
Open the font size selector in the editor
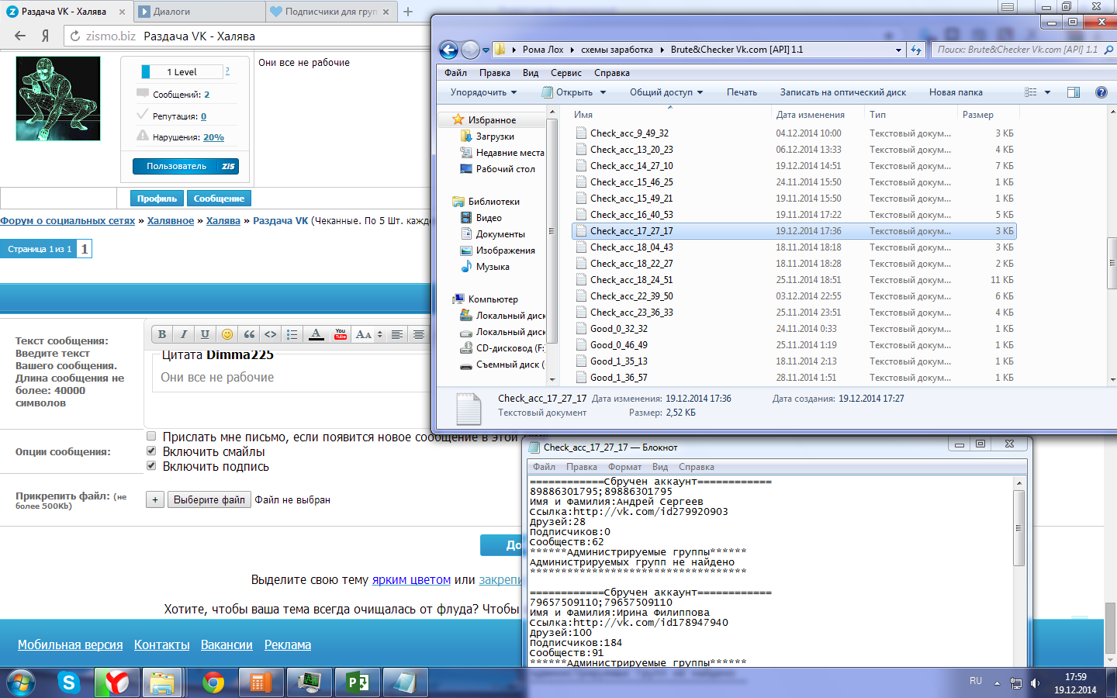tap(368, 334)
